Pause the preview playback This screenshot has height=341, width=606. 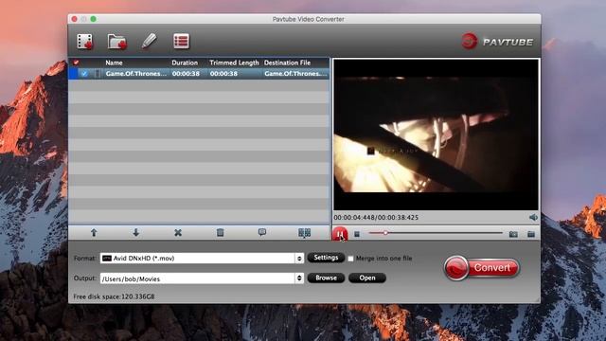[340, 234]
